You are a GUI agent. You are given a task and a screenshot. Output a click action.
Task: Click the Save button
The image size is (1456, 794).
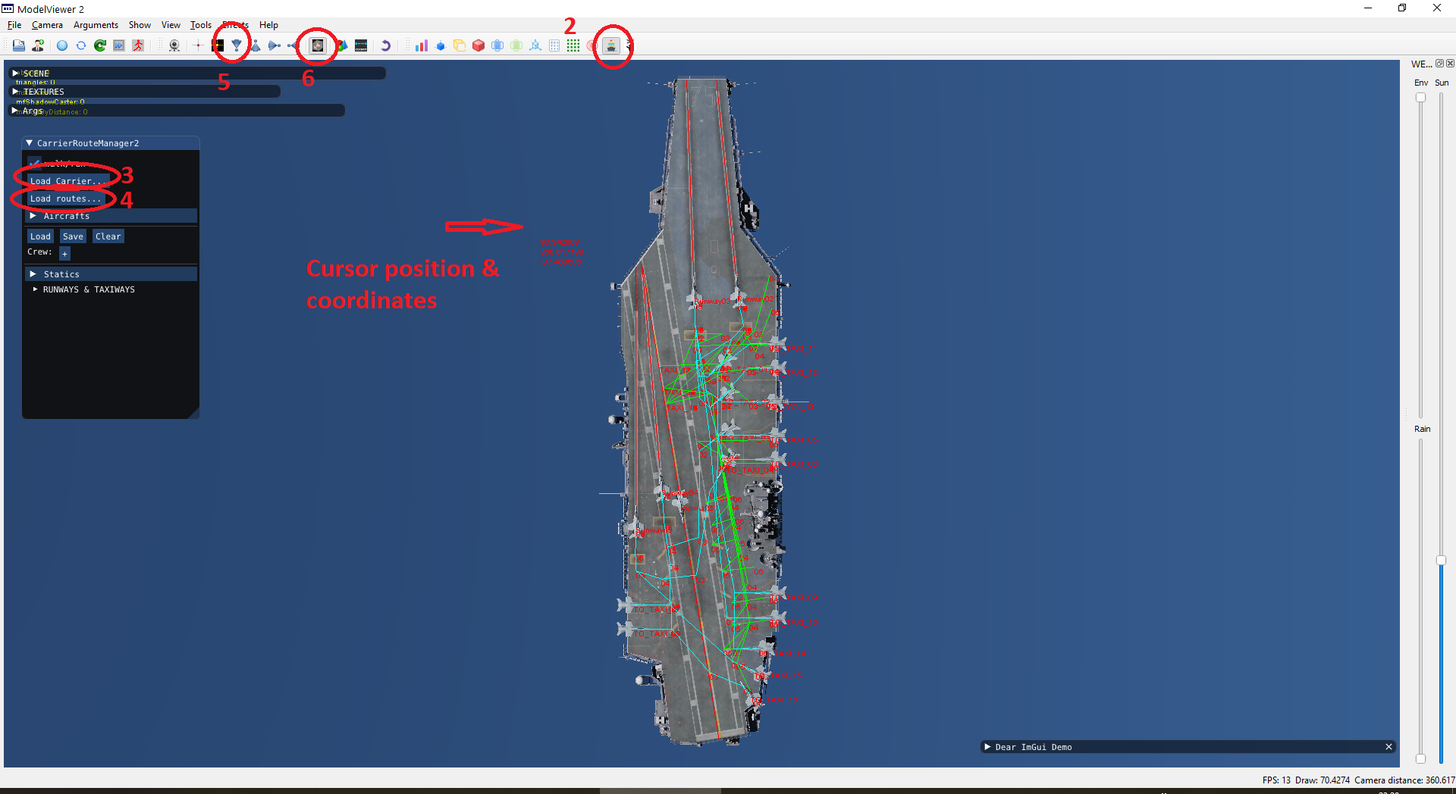(x=73, y=236)
